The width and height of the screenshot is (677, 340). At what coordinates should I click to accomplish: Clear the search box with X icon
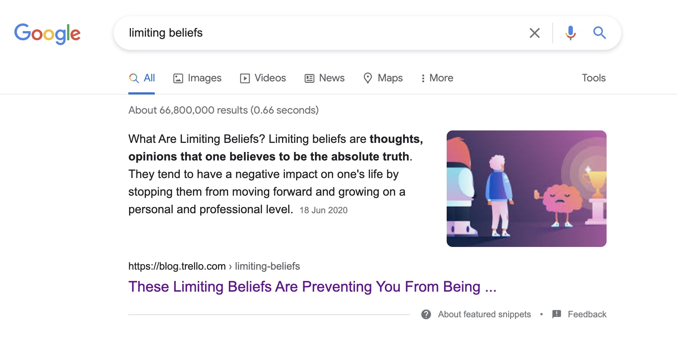point(535,33)
